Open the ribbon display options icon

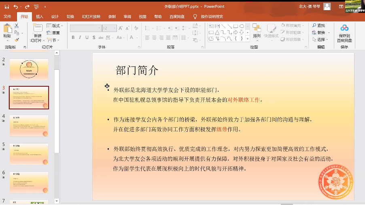coord(341,6)
